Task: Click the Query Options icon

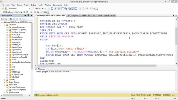Action: coord(55,9)
